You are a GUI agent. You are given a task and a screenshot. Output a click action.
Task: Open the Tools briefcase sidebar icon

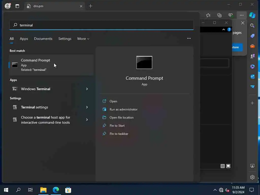pyautogui.click(x=252, y=46)
